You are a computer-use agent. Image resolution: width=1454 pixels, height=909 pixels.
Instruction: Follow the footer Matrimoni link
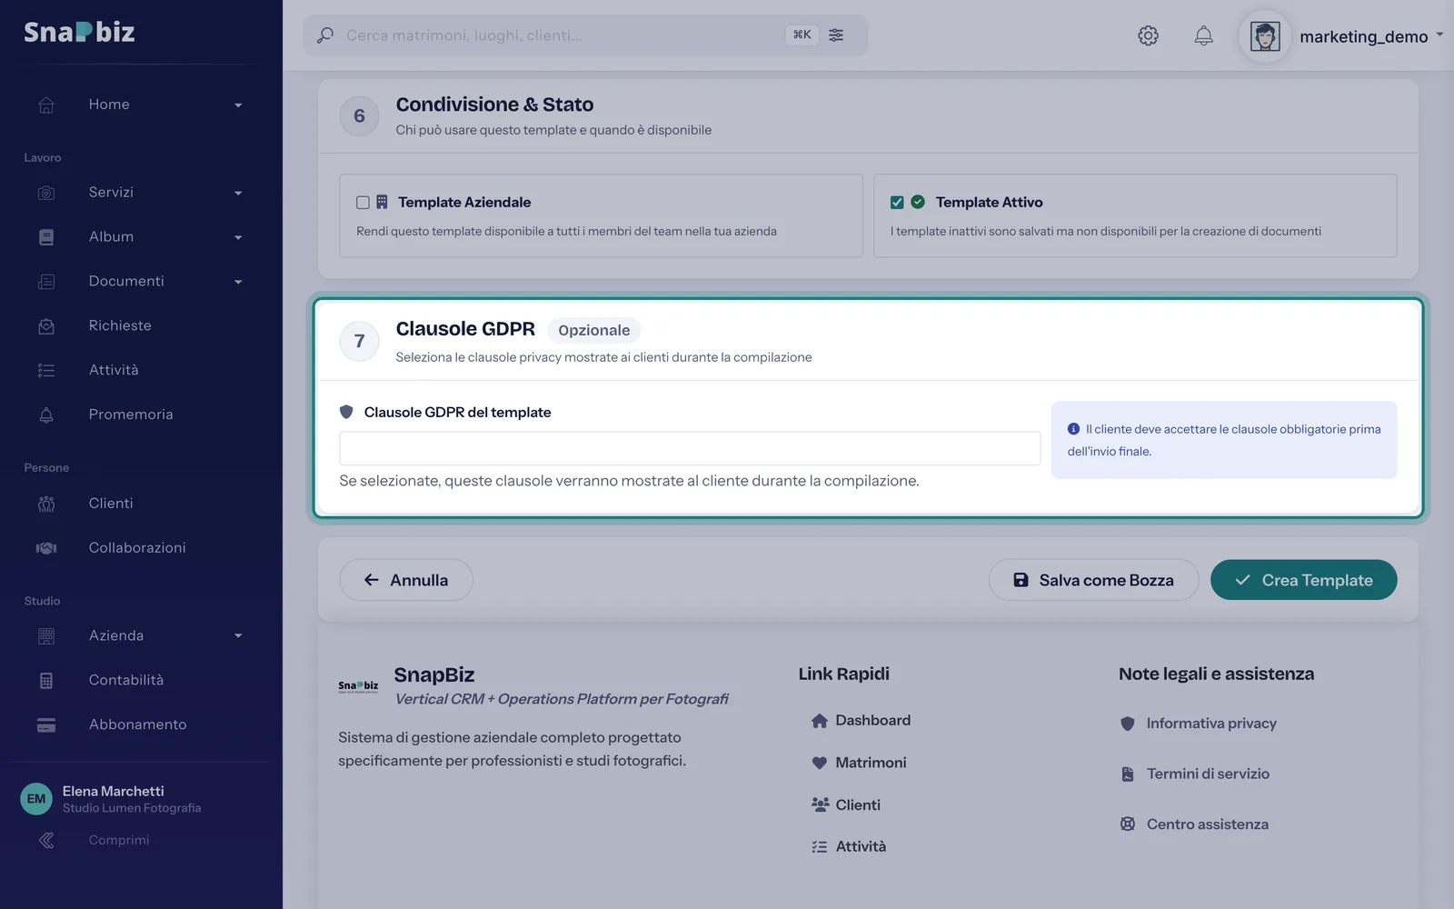point(871,763)
